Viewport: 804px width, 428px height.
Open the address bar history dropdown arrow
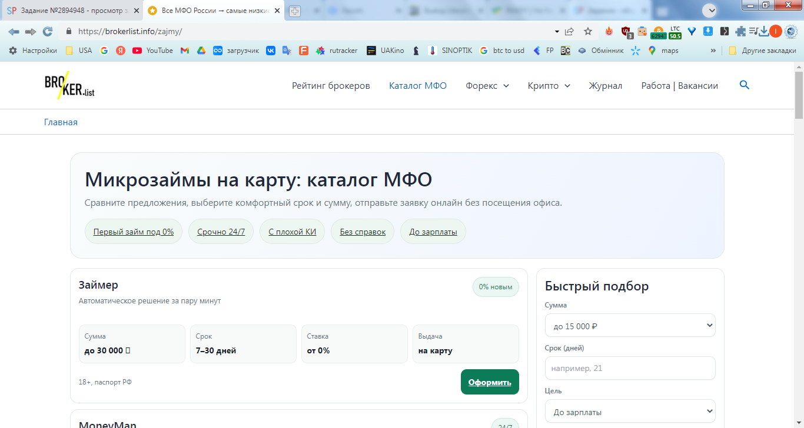pyautogui.click(x=557, y=32)
